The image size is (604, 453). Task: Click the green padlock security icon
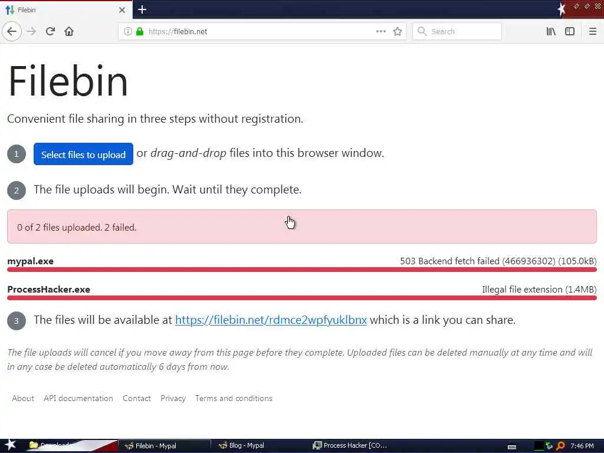140,31
